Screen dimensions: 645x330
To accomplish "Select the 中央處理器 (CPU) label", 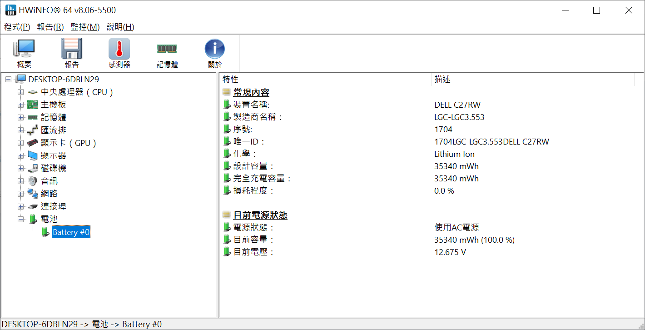I will 77,92.
